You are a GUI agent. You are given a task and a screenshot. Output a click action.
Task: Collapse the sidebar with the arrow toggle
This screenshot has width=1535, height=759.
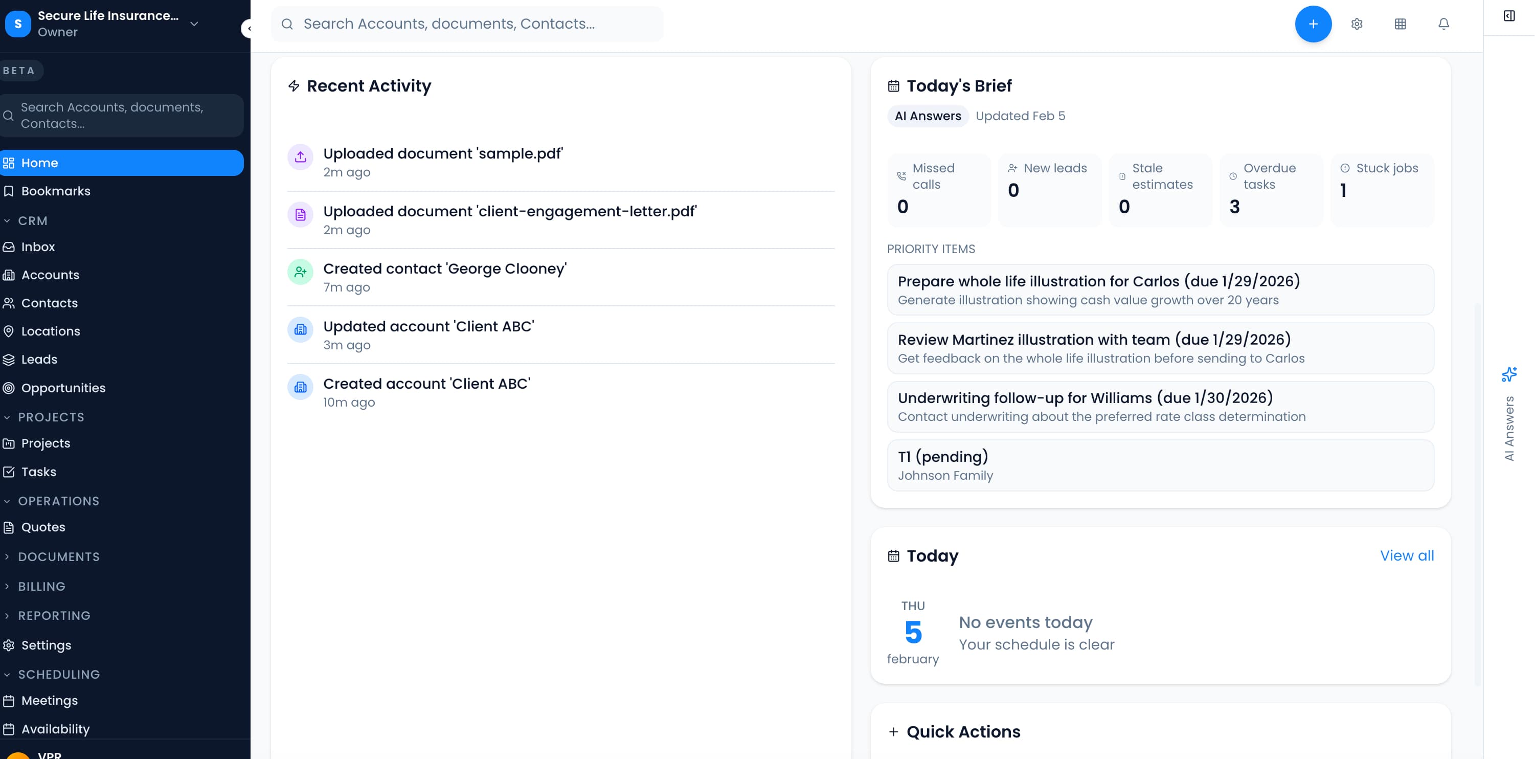[x=249, y=28]
